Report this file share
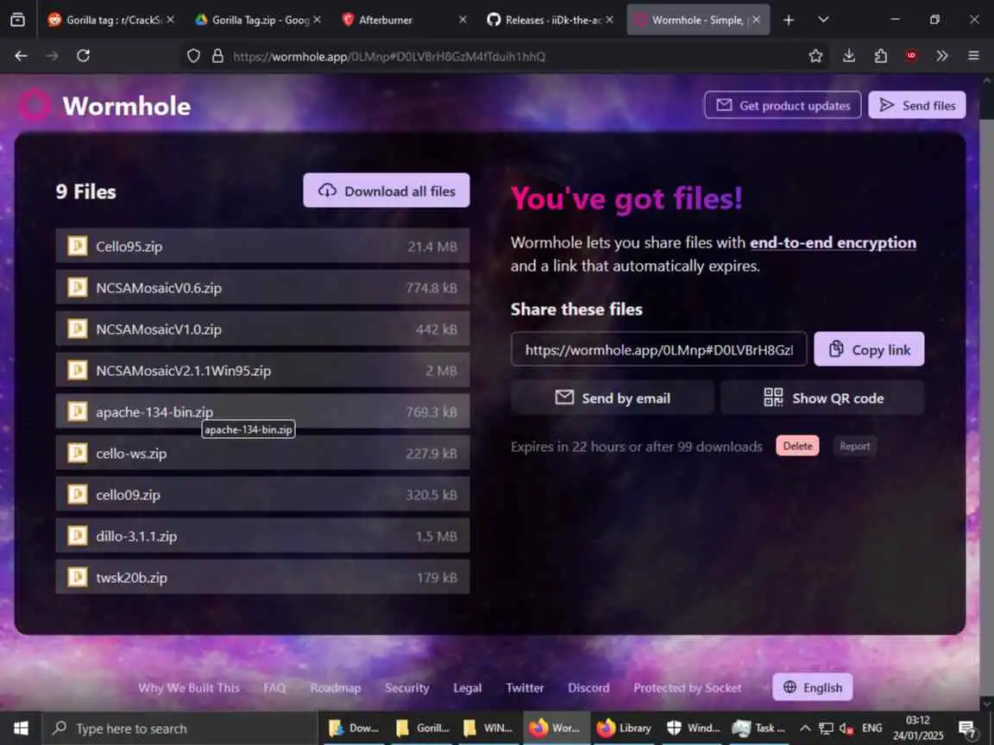 [854, 446]
